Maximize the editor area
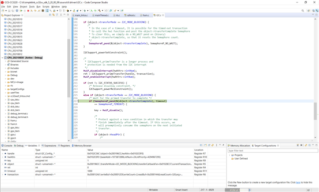Viewport: 319px width, 192px height. click(317, 15)
